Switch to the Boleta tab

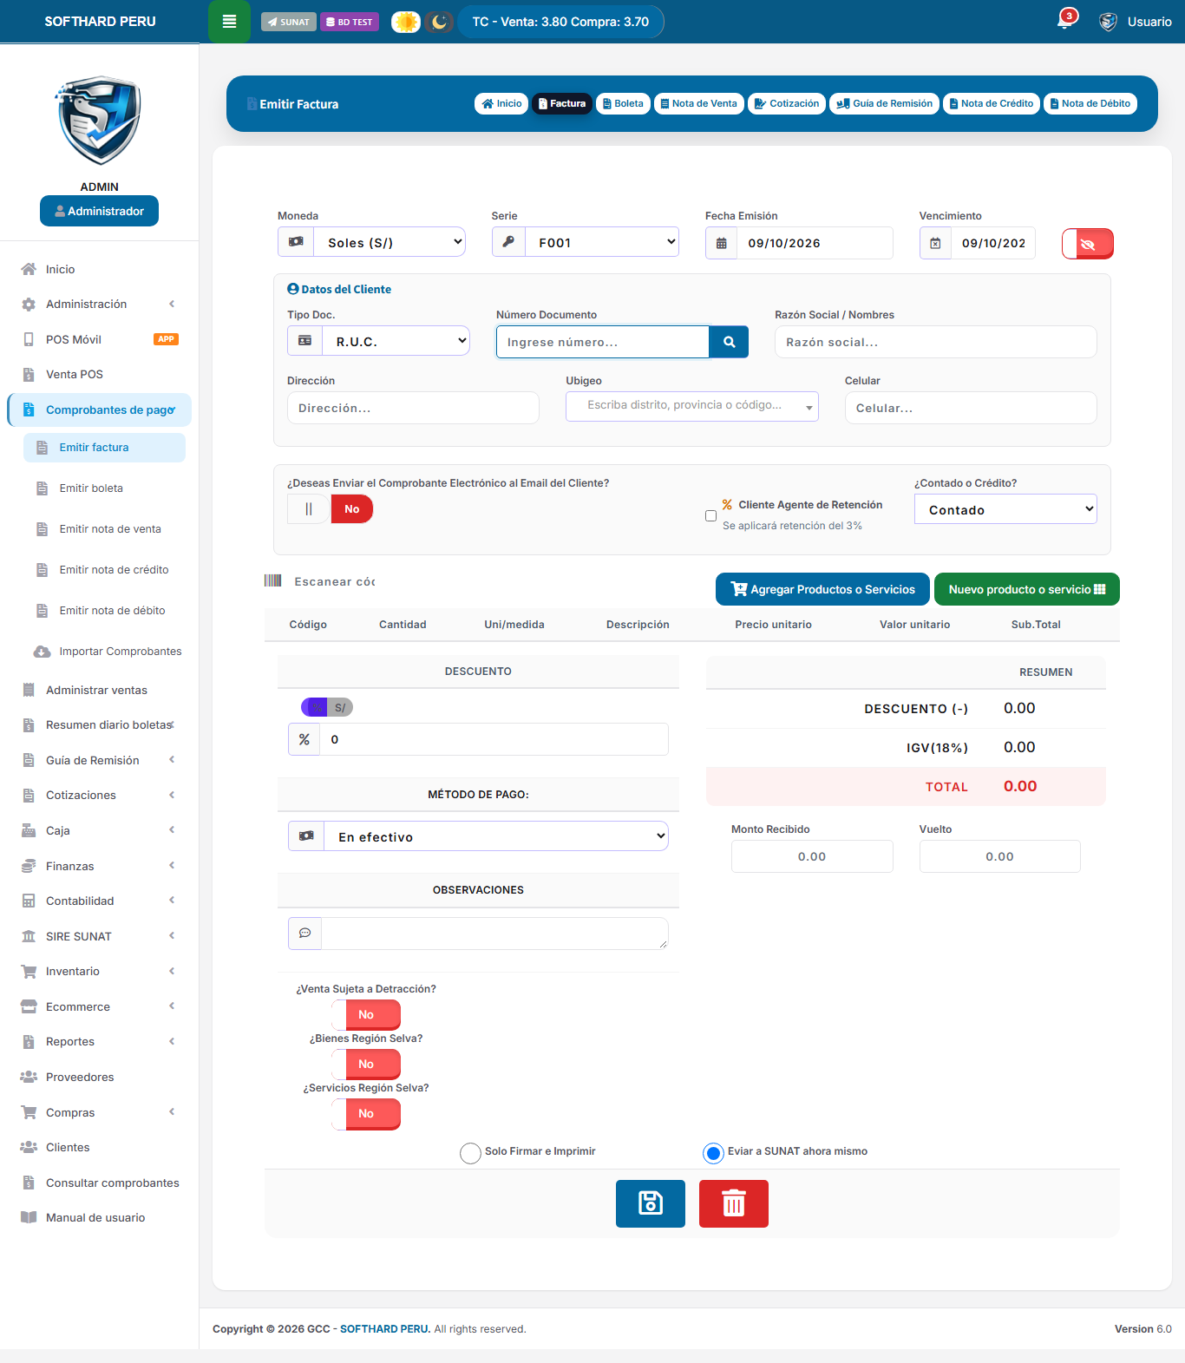point(623,103)
